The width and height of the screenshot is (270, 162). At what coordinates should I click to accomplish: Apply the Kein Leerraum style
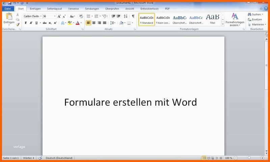163,20
